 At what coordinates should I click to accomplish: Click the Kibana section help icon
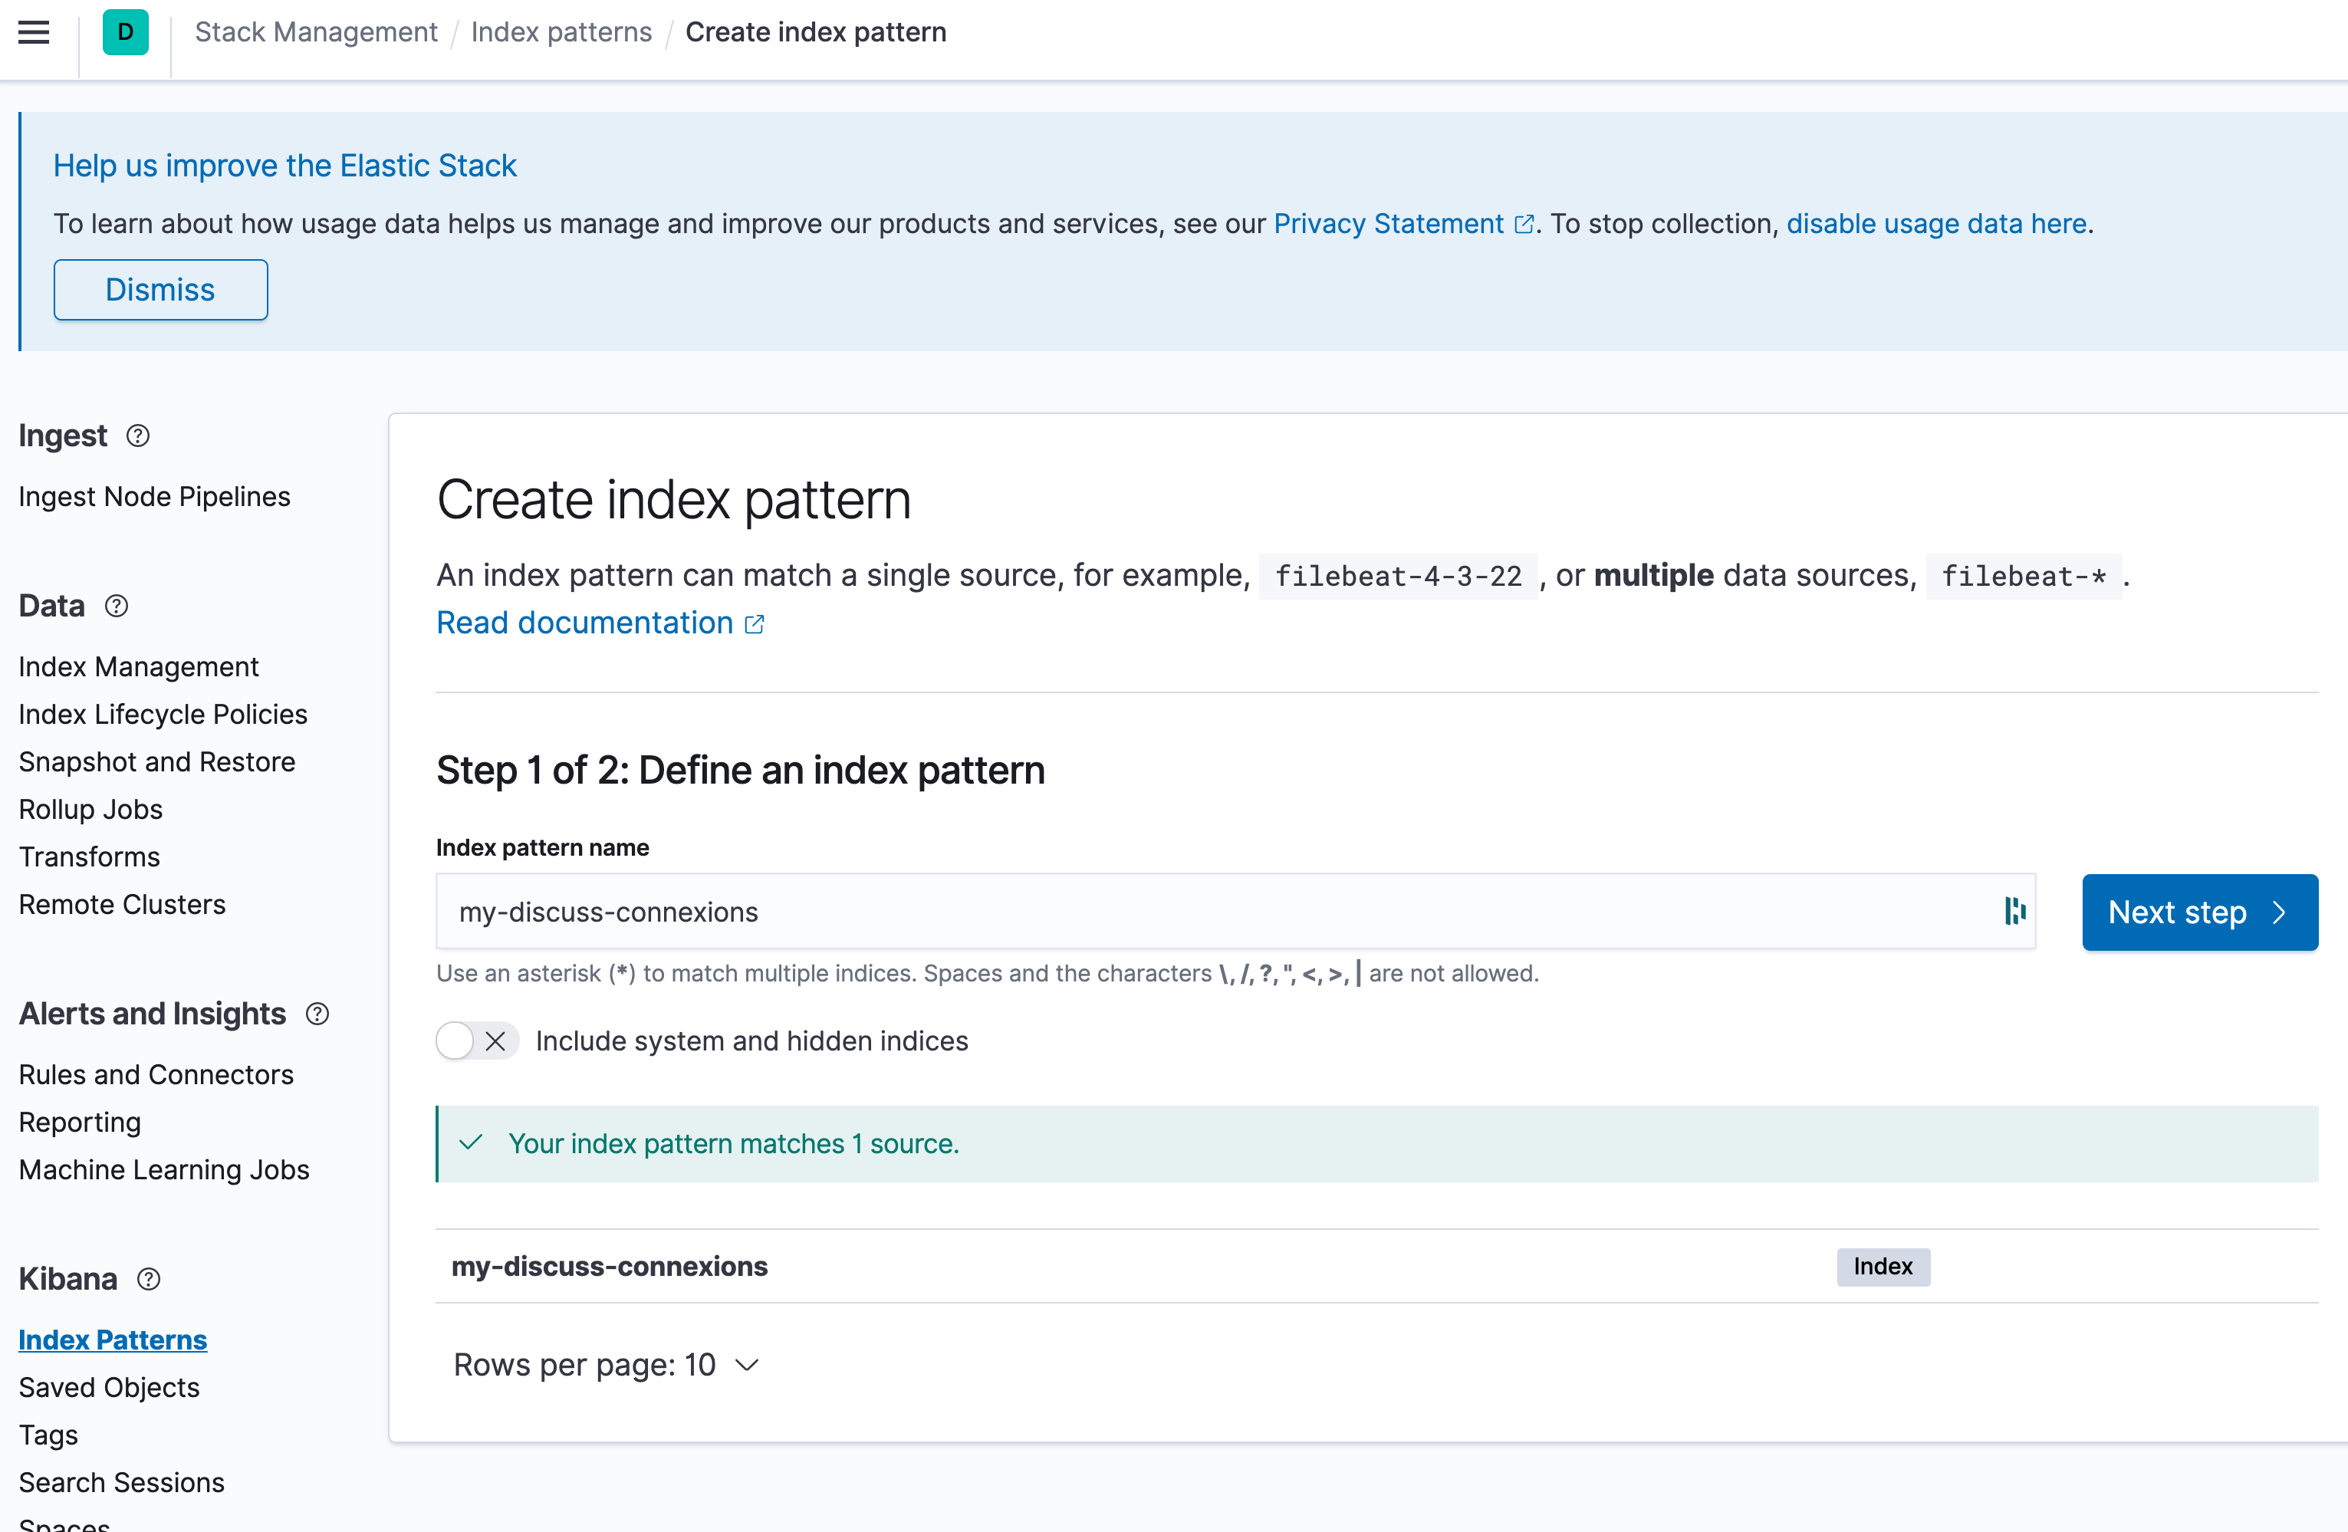148,1278
